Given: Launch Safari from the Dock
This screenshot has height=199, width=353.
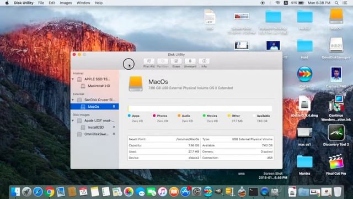Looking at the screenshot, I should point(38,192).
